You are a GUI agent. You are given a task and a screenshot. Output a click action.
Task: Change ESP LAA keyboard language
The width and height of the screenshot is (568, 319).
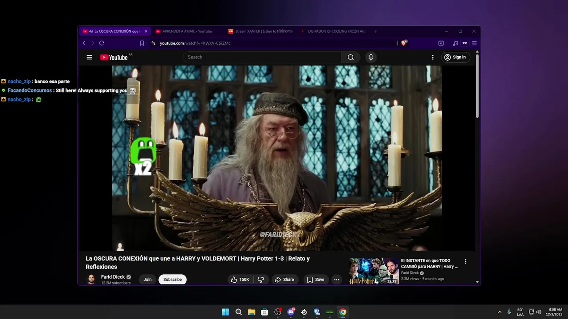[520, 312]
